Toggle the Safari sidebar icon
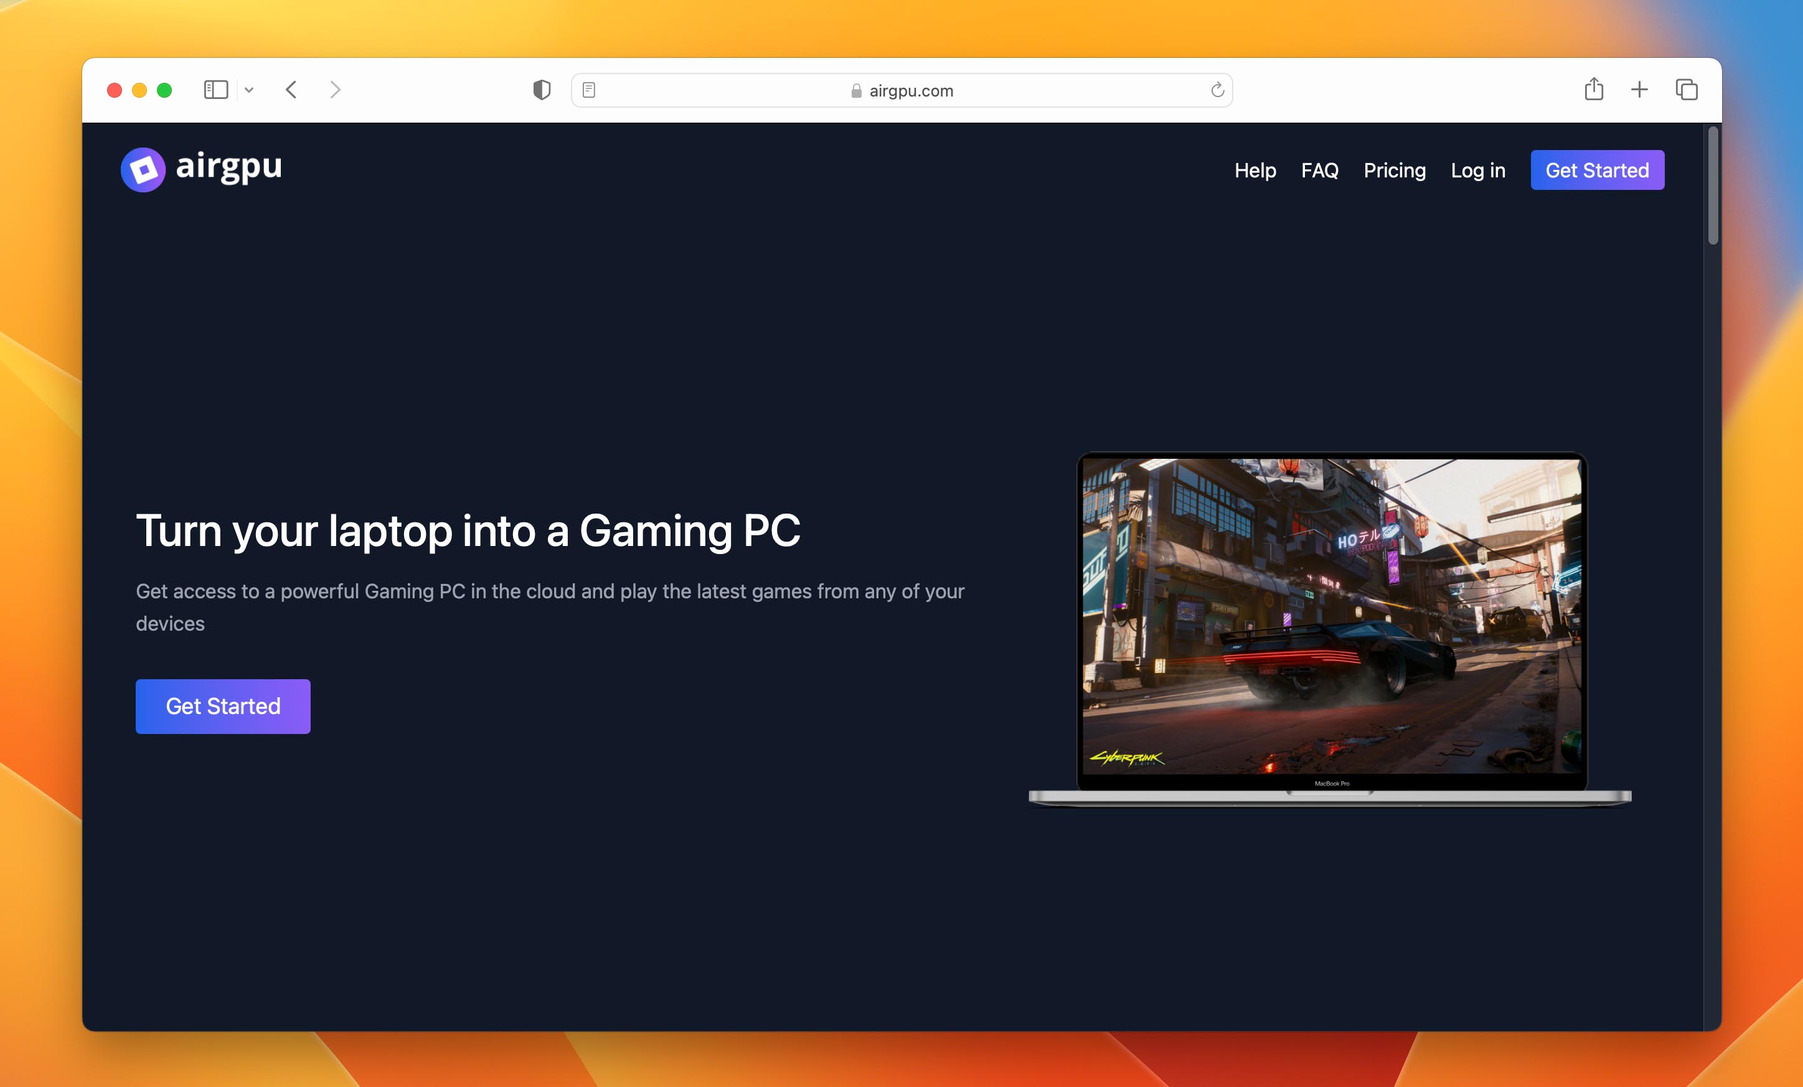 point(215,90)
